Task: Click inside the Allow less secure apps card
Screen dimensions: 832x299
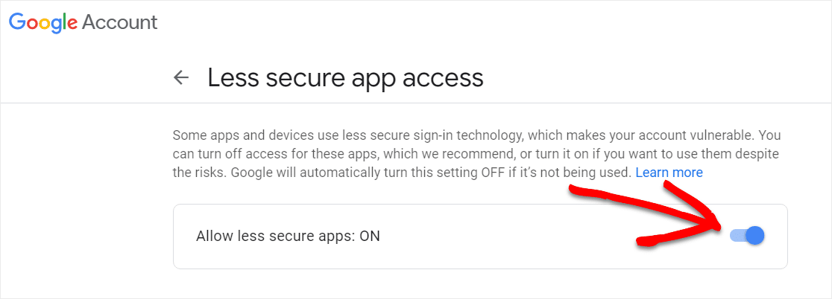Action: tap(480, 236)
